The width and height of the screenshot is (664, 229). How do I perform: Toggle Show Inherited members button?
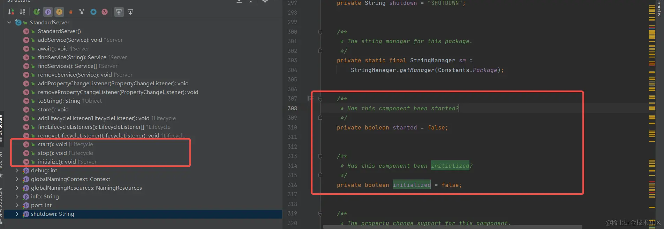(37, 12)
